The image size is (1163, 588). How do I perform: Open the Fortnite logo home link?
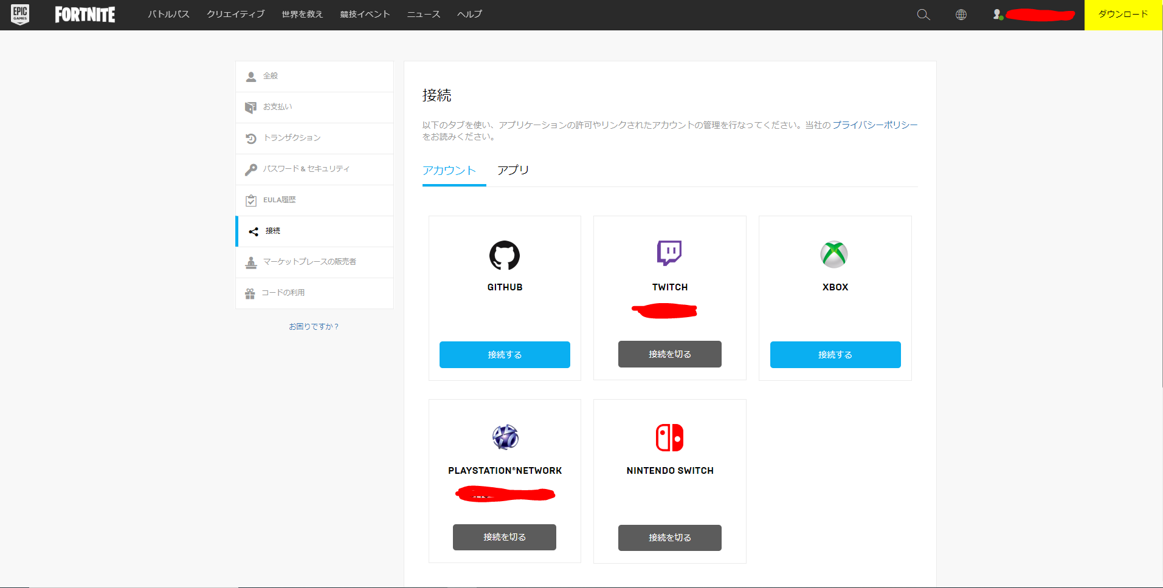tap(85, 15)
